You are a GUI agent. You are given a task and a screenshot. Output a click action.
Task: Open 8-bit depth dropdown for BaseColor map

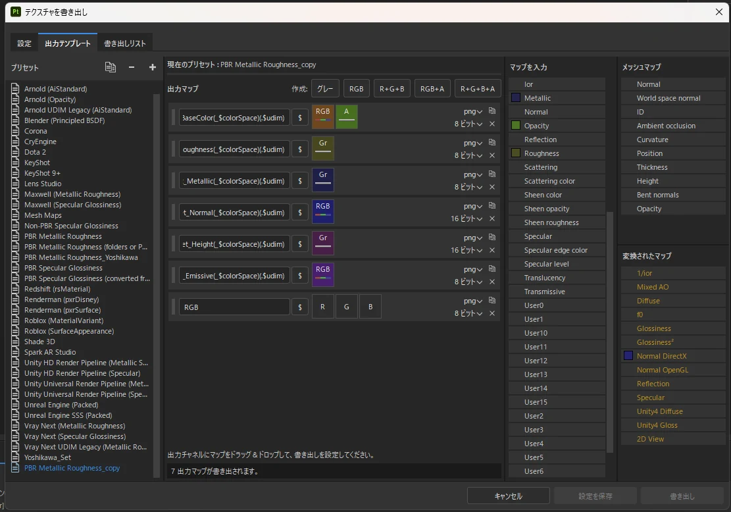click(x=468, y=124)
